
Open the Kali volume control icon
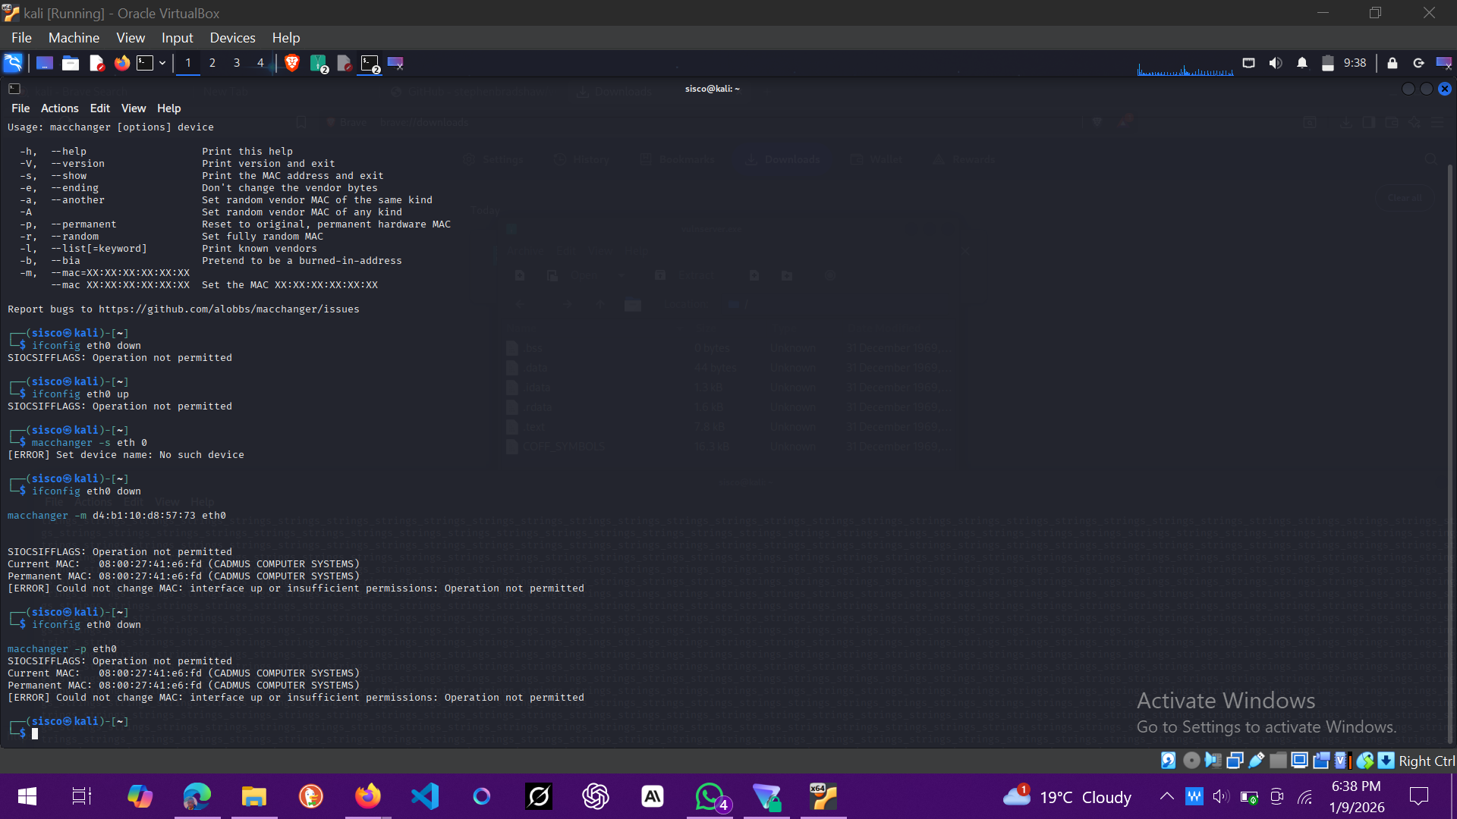(x=1276, y=63)
